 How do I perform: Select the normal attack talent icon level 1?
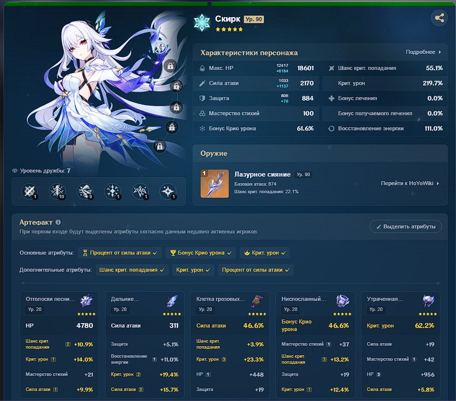point(29,192)
